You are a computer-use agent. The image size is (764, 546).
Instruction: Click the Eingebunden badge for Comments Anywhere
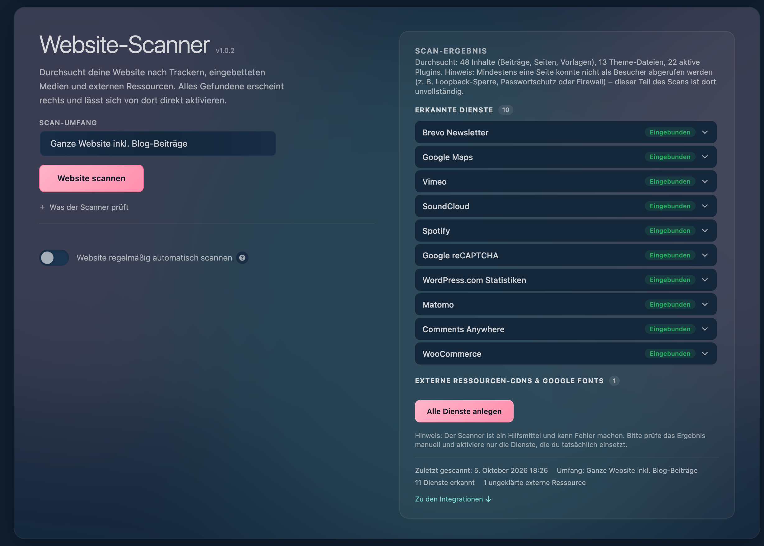click(670, 329)
